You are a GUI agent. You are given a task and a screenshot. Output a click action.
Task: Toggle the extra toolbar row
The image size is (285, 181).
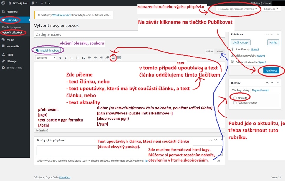point(119,58)
